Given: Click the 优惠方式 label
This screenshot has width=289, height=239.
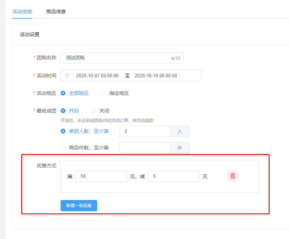Looking at the screenshot, I should (46, 166).
